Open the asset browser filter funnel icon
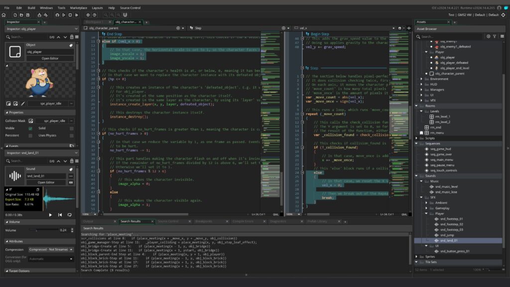 tap(495, 36)
